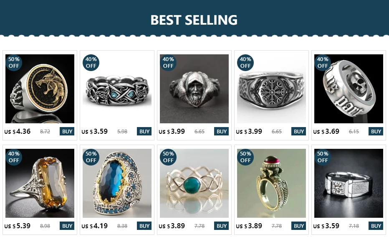Click the 50% OFF badge on wolf ring
Image resolution: width=389 pixels, height=237 pixels.
click(x=14, y=63)
